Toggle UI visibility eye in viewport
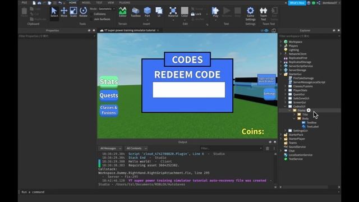The width and height of the screenshot is (359, 202). tap(266, 30)
